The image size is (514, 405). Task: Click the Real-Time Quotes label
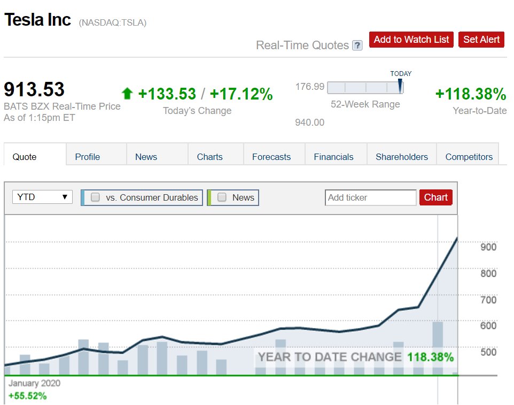click(302, 45)
